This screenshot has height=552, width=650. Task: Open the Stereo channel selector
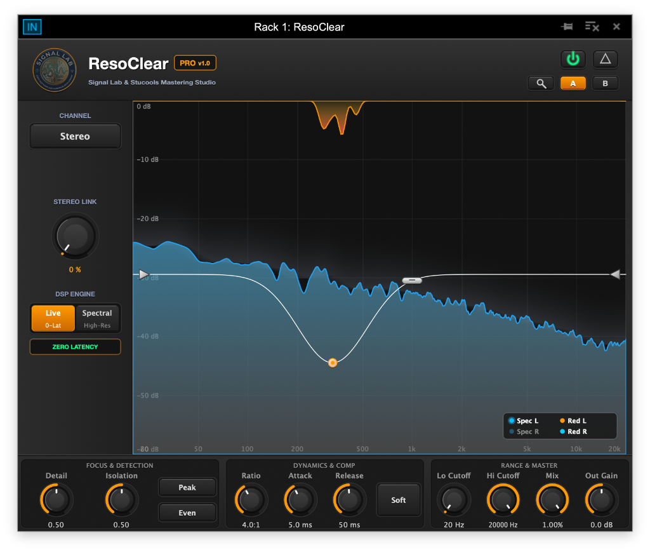[x=75, y=136]
